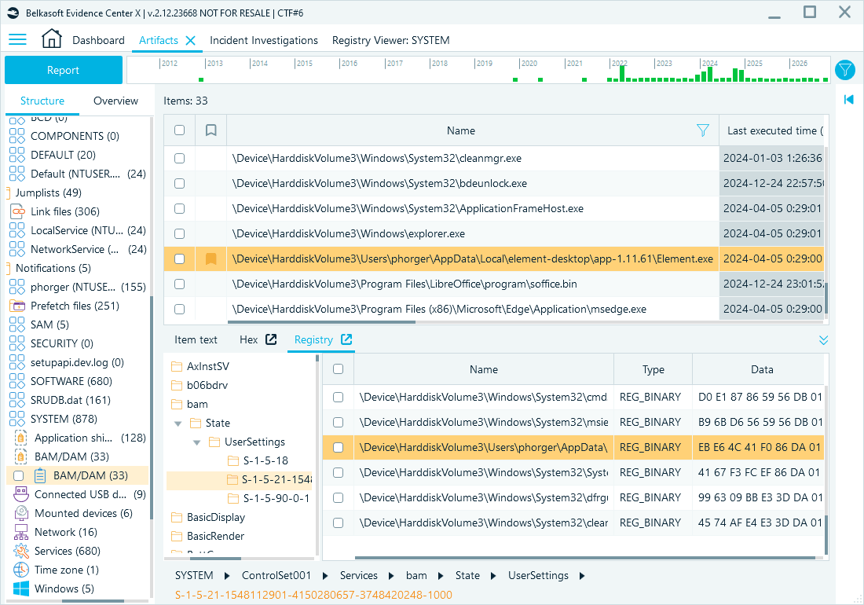Viewport: 864px width, 605px height.
Task: Expand breadcrumb arrow after bam
Action: coord(441,576)
